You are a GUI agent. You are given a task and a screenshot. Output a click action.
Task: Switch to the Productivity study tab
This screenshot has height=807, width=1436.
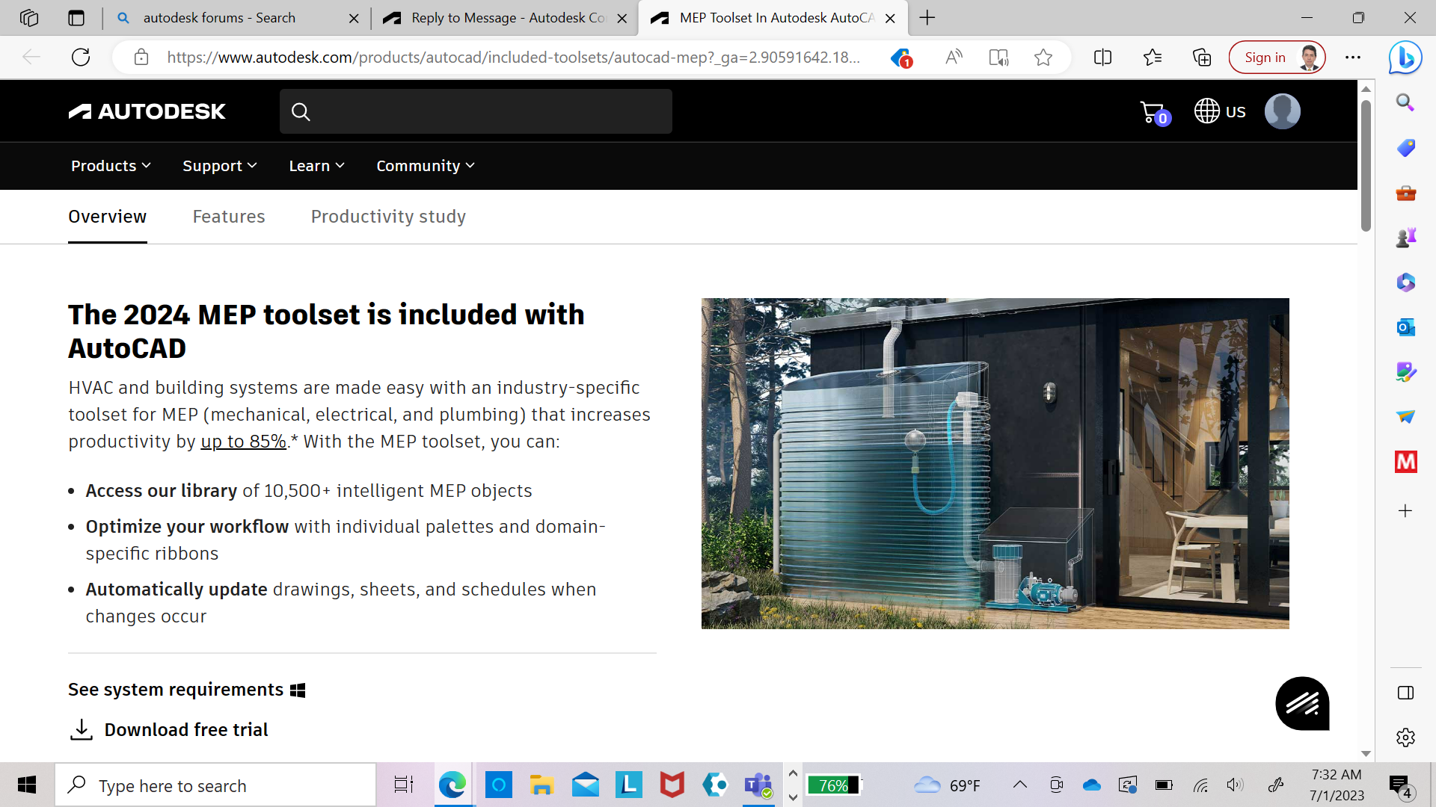tap(387, 216)
